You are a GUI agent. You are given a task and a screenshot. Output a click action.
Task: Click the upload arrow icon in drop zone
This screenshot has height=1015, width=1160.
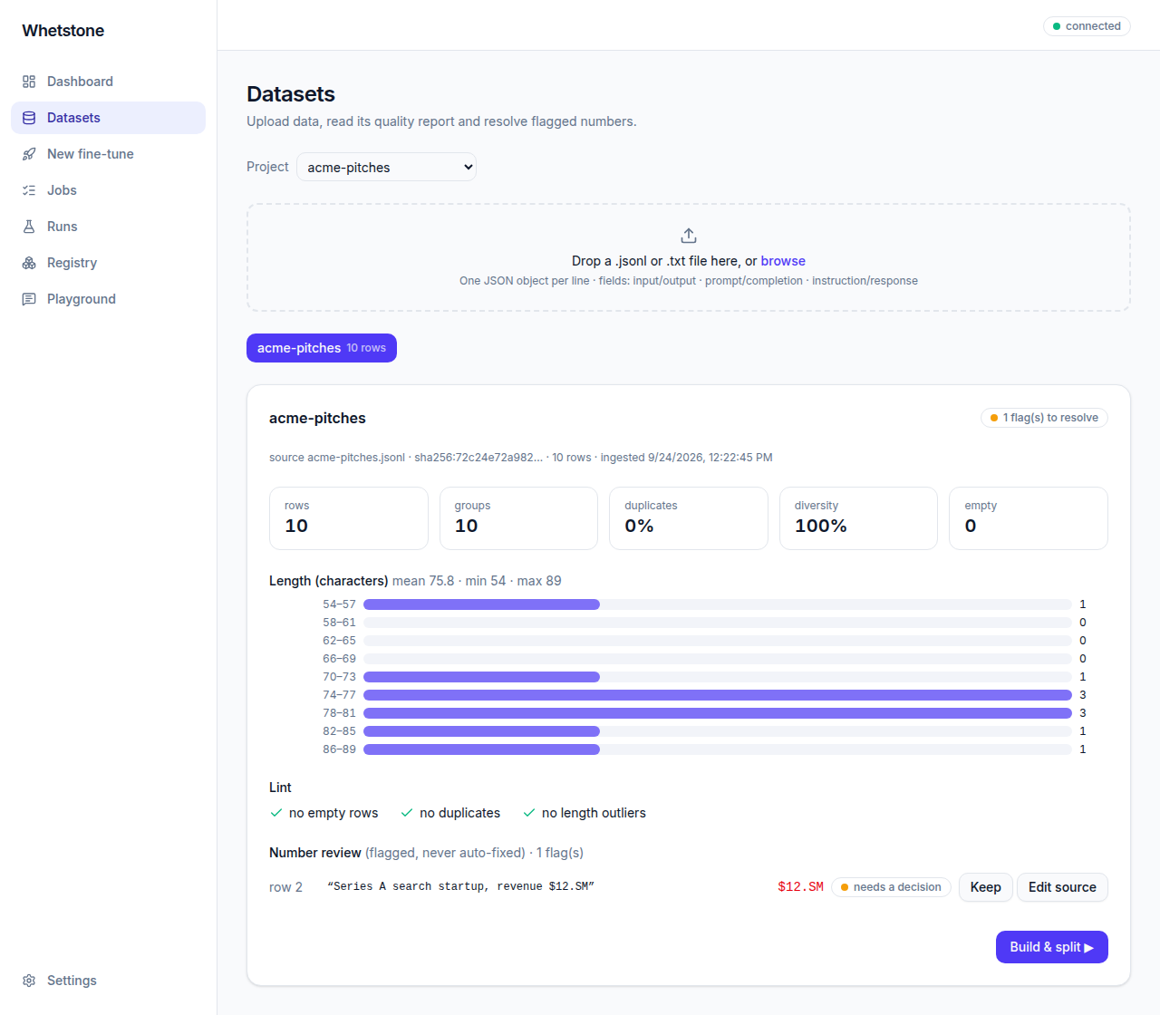point(689,236)
